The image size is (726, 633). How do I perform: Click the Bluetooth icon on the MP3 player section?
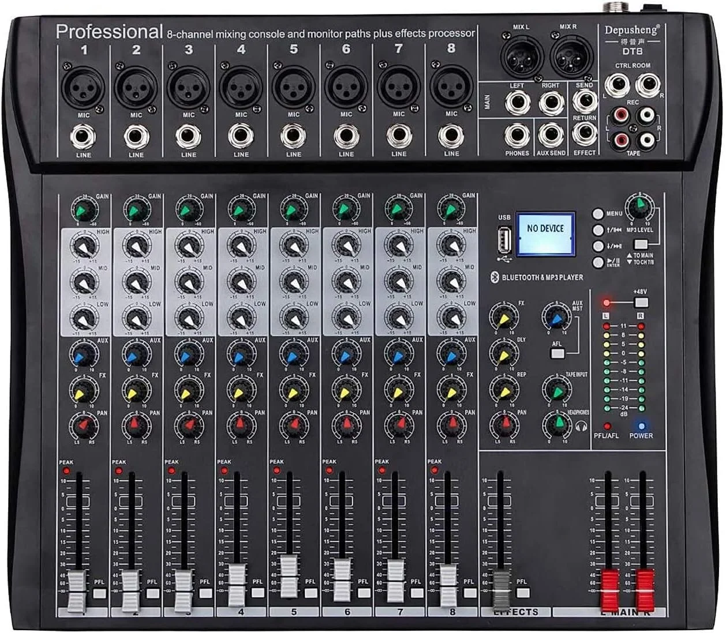click(495, 276)
